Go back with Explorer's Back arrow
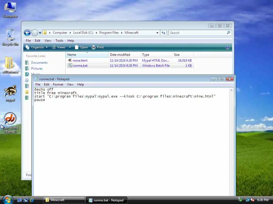This screenshot has width=273, height=204. pos(27,33)
